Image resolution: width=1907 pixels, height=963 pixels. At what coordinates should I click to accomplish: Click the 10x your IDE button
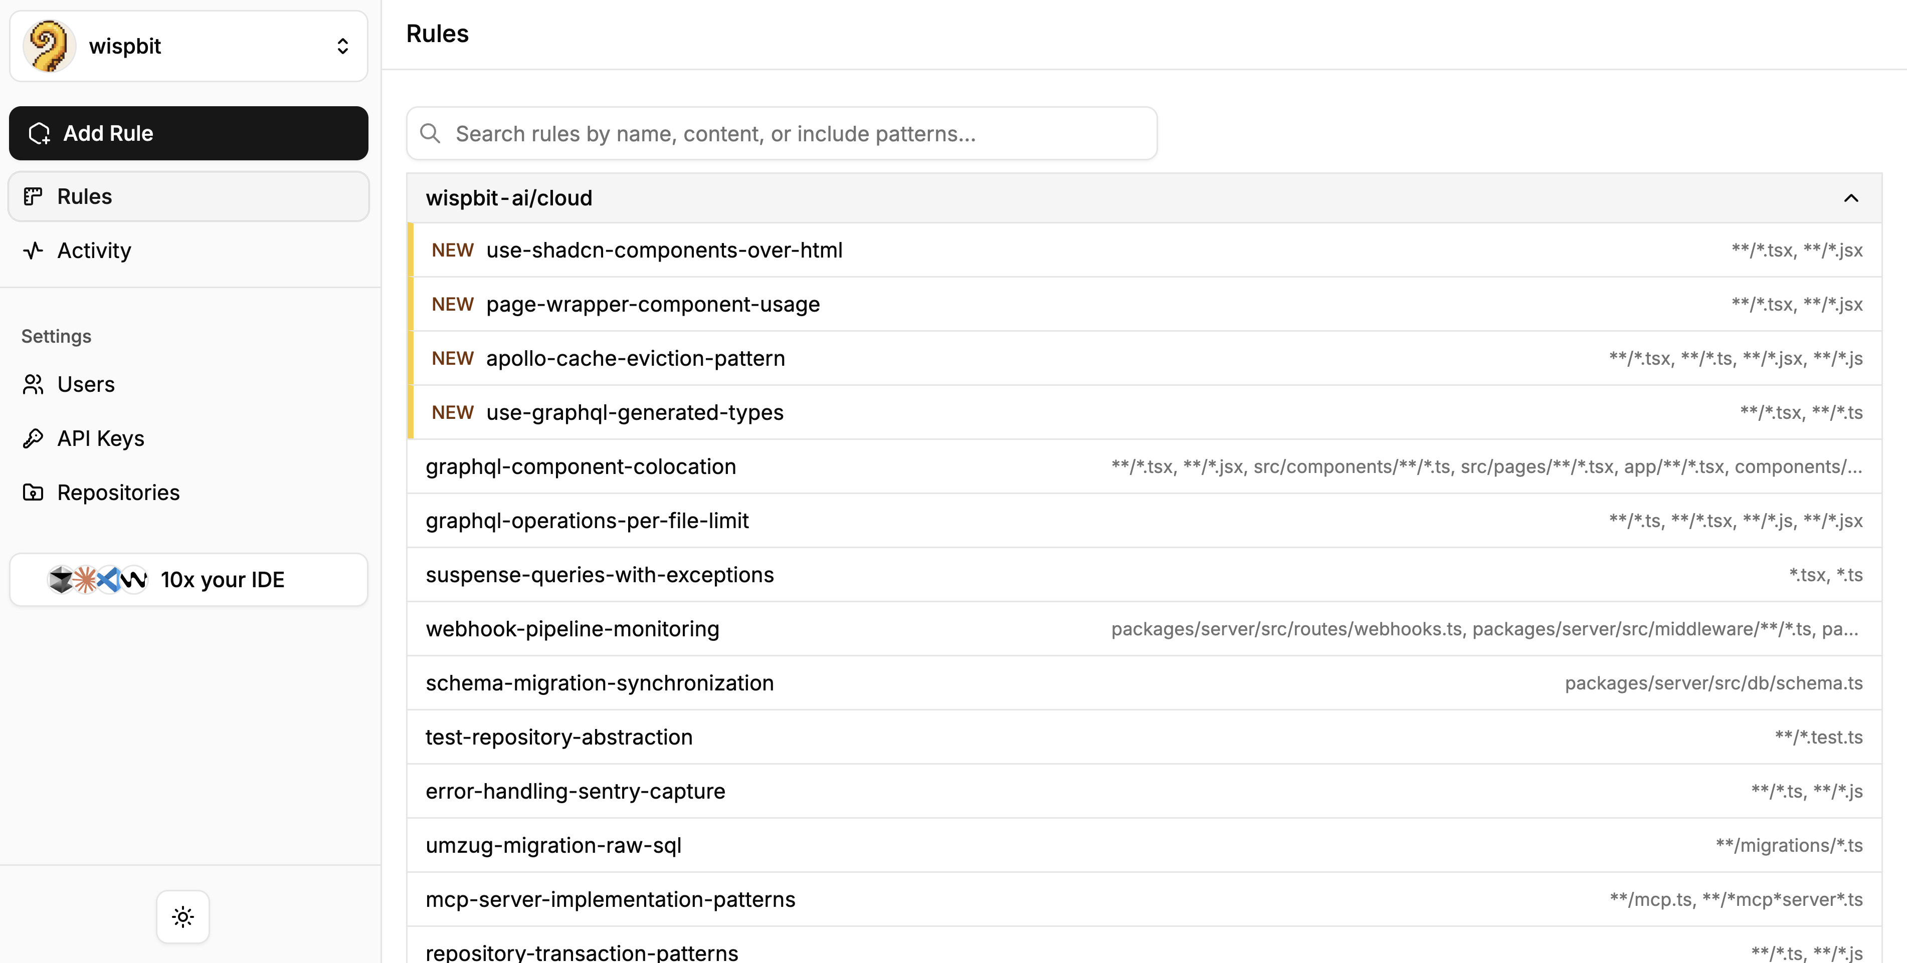click(x=222, y=579)
